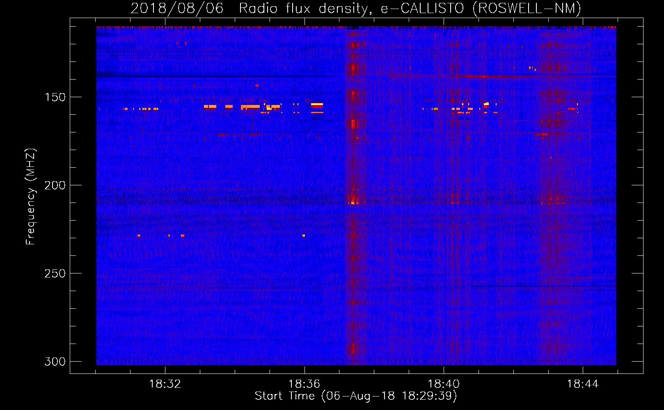Click the 18:32 time tick label

tap(165, 384)
